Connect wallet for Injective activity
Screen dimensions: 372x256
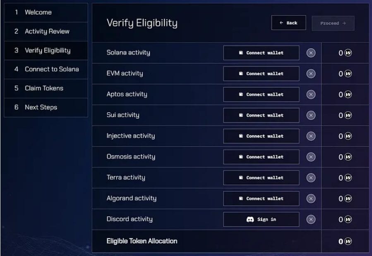click(x=261, y=136)
